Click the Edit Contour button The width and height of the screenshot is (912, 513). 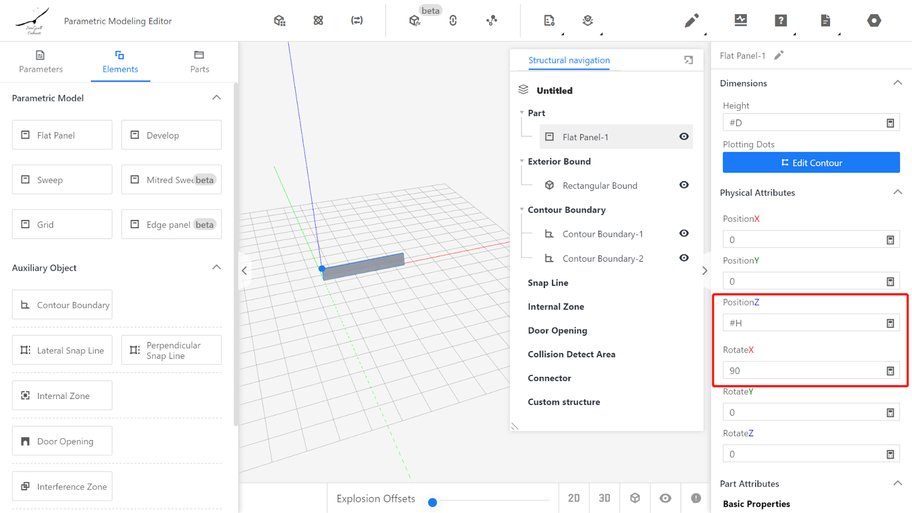pos(811,162)
